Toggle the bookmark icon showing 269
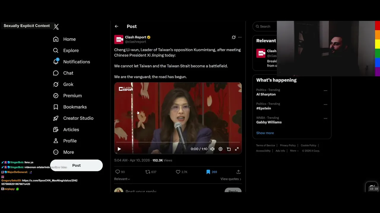 208,172
